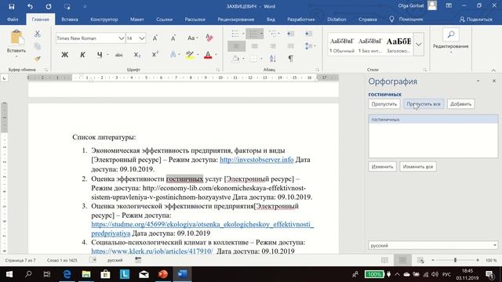Open the font size 14 dropdown

141,38
